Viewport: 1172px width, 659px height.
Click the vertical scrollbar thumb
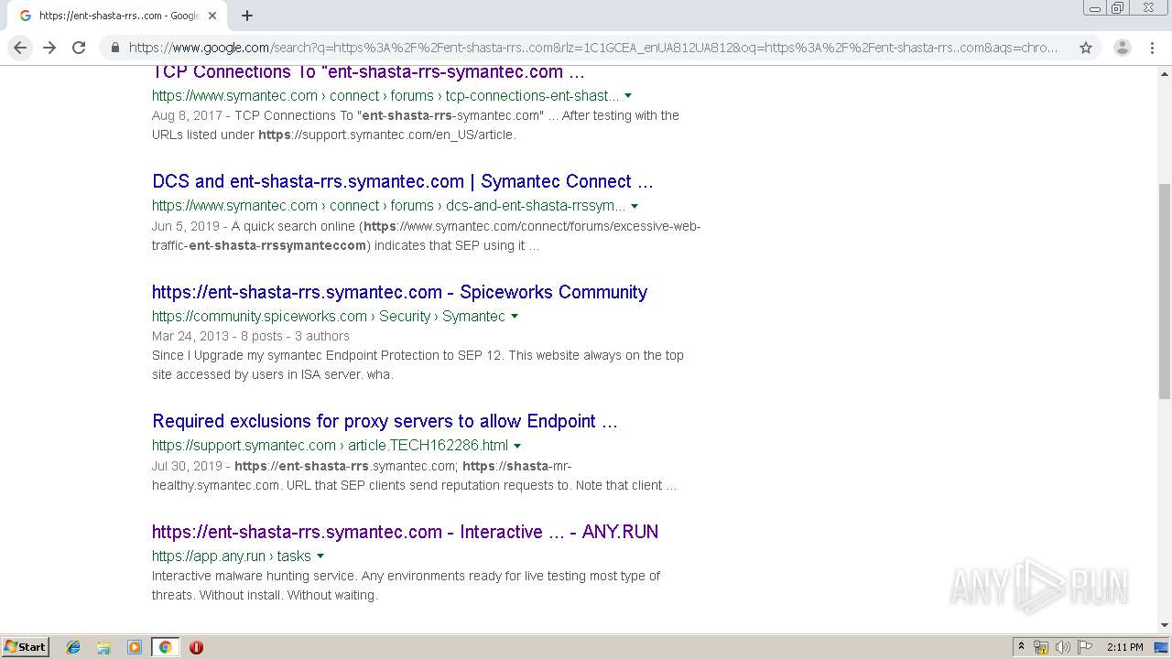[x=1164, y=291]
